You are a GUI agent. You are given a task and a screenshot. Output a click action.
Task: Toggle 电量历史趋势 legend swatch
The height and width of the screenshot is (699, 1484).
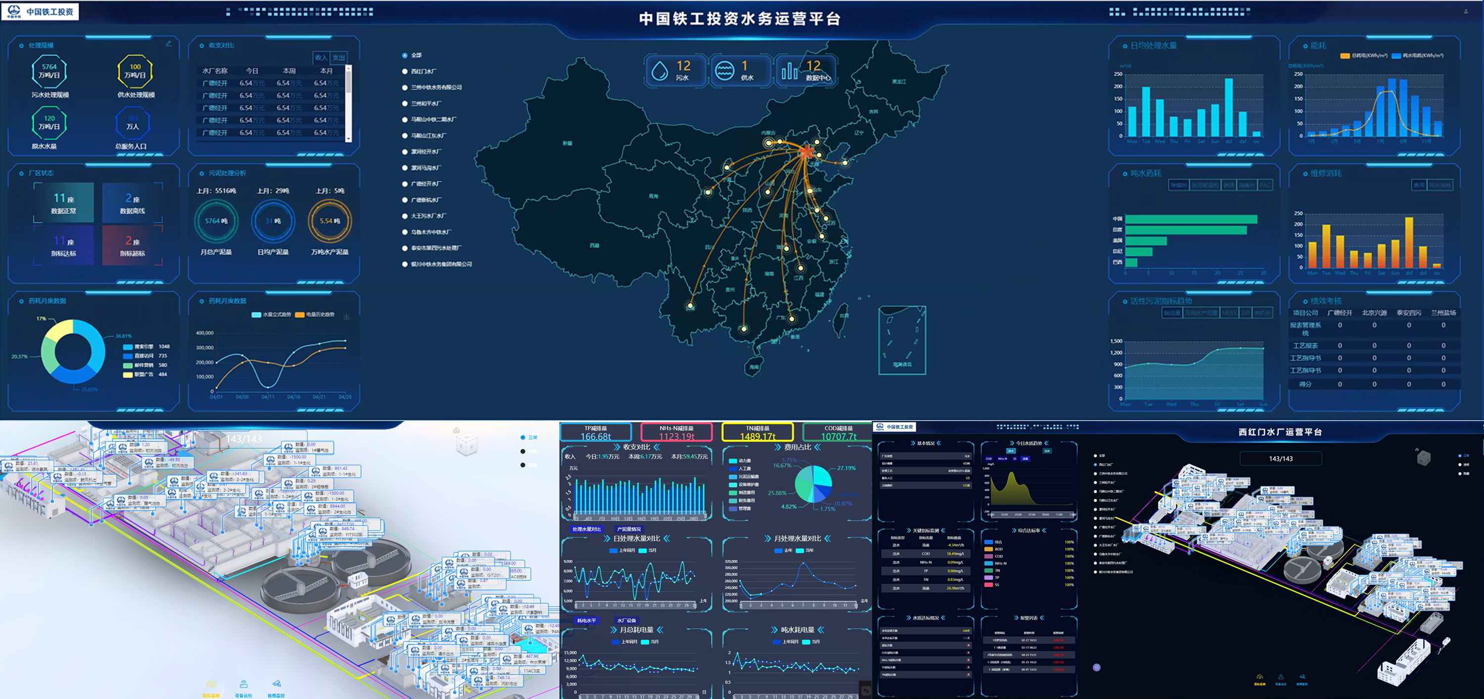[300, 315]
